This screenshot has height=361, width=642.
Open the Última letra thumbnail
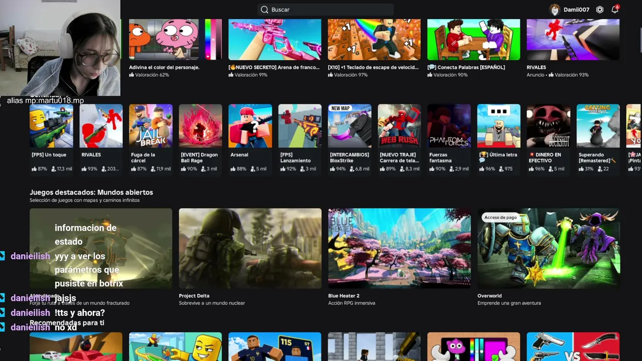(x=499, y=126)
